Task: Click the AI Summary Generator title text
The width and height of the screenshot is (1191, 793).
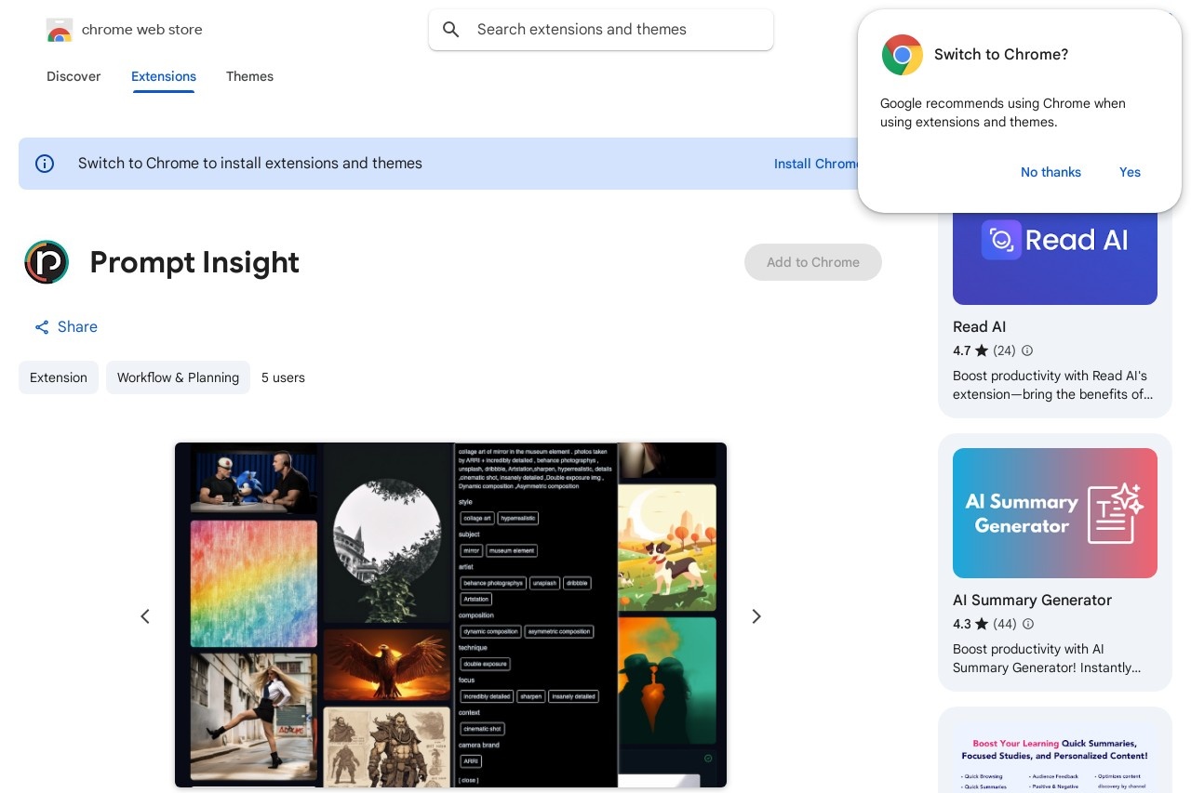Action: tap(1032, 601)
